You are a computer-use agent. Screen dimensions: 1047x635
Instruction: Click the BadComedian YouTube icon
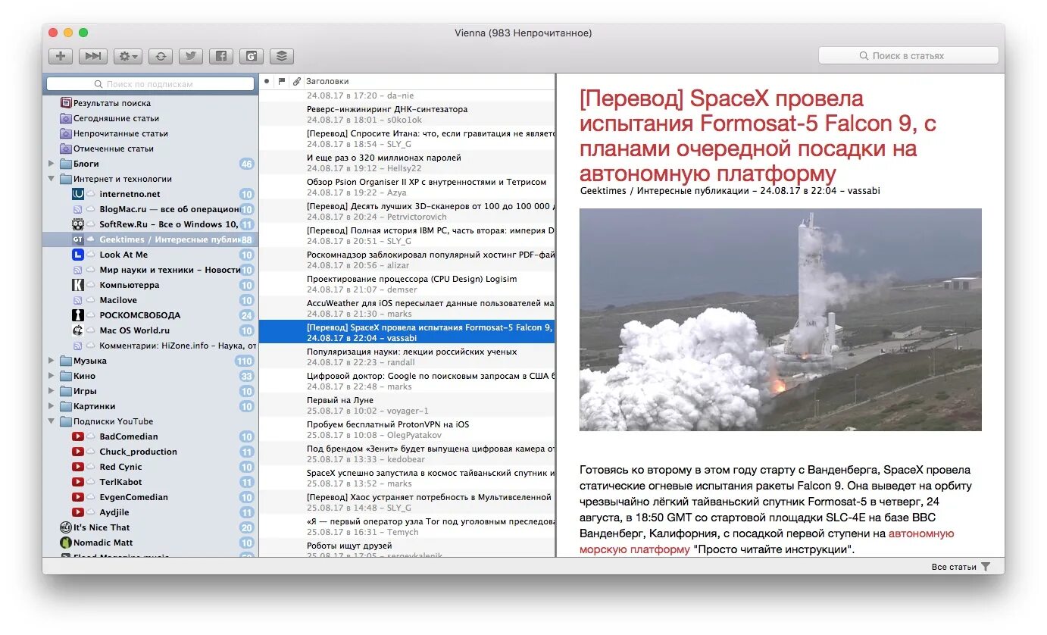tap(77, 436)
